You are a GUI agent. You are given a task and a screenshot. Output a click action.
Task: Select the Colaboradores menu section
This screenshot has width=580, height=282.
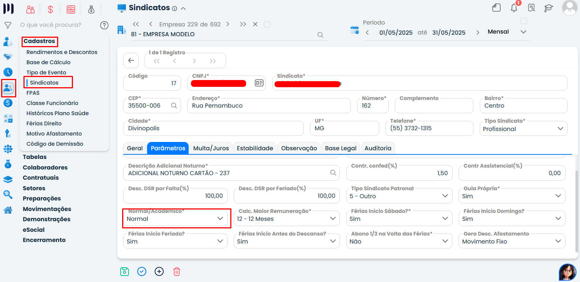pos(45,167)
